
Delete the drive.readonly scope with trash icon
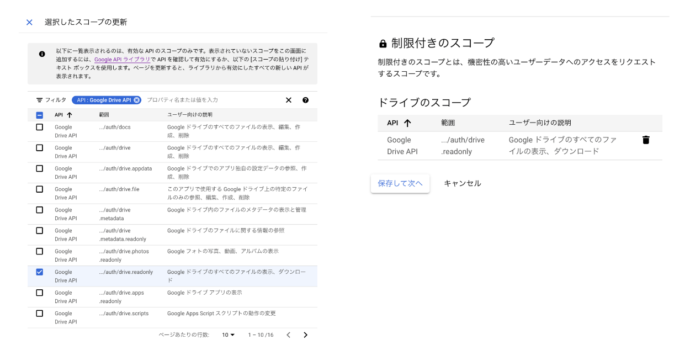click(646, 140)
